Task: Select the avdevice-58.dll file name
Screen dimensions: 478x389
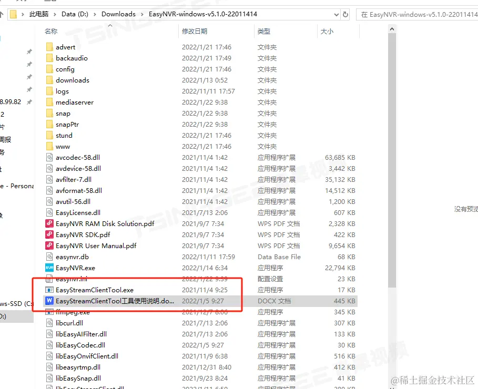Action: pyautogui.click(x=78, y=168)
